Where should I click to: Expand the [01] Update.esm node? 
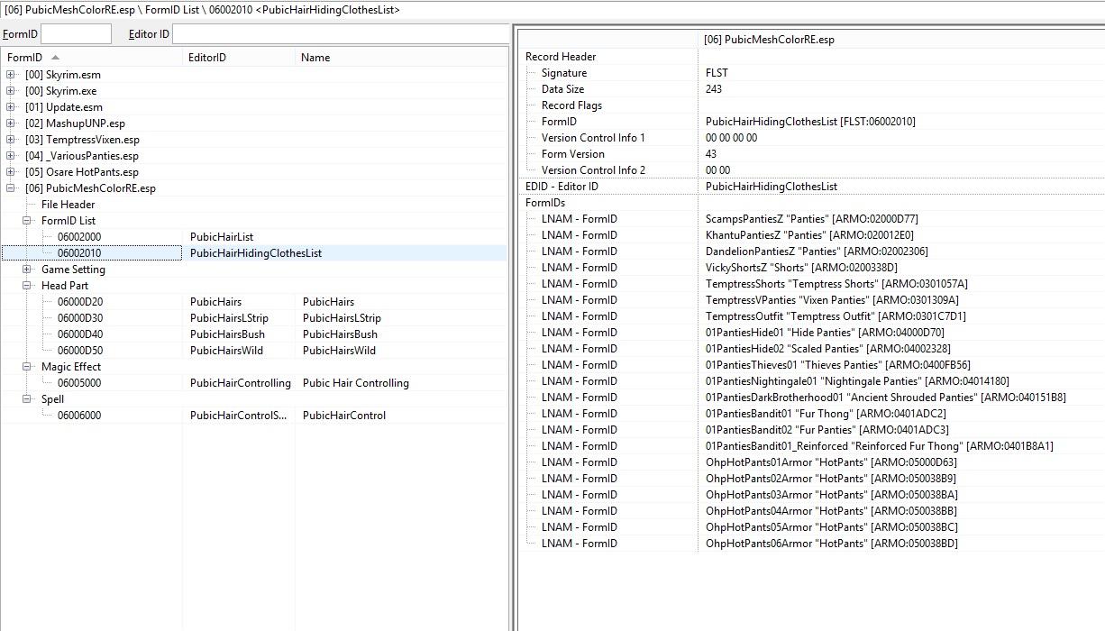[11, 107]
